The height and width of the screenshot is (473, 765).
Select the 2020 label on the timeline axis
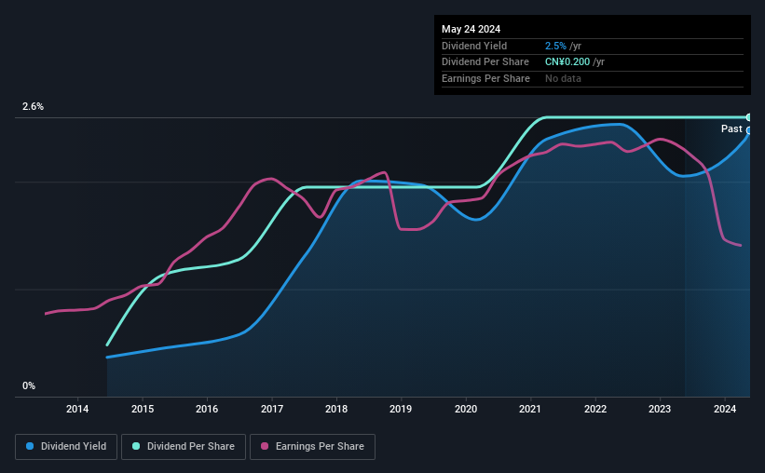click(466, 409)
